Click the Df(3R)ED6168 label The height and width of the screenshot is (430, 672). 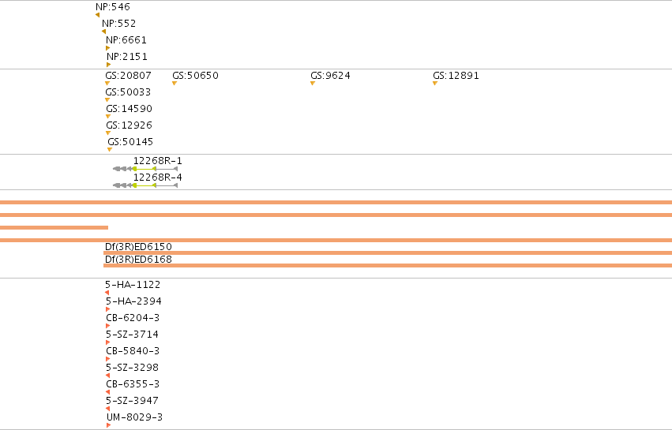pyautogui.click(x=138, y=259)
